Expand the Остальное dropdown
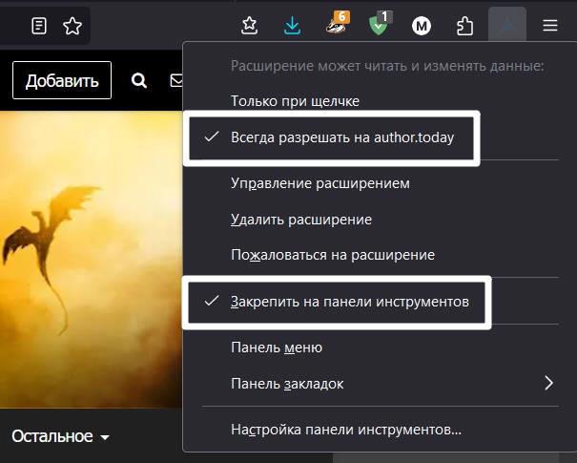Image resolution: width=577 pixels, height=463 pixels. pyautogui.click(x=61, y=436)
